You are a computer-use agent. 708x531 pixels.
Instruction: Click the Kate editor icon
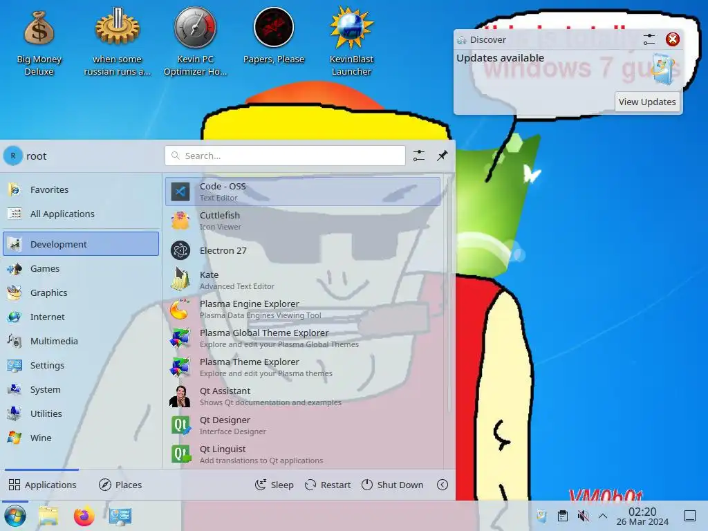click(180, 279)
